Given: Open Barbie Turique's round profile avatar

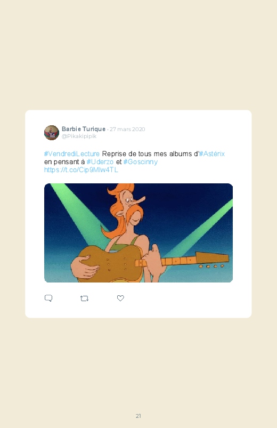Looking at the screenshot, I should [52, 133].
